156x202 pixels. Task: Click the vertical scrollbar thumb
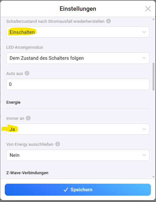[153, 77]
